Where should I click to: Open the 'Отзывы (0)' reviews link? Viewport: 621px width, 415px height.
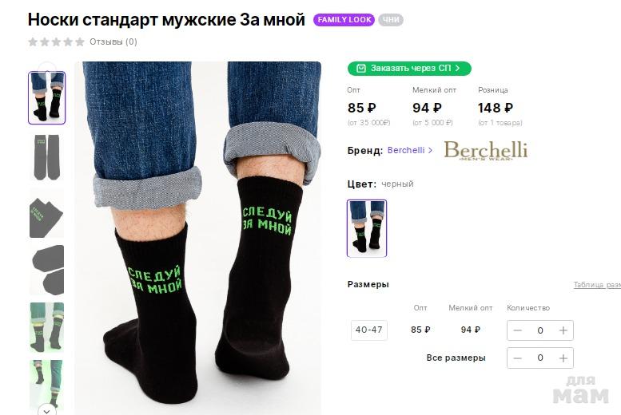[113, 42]
